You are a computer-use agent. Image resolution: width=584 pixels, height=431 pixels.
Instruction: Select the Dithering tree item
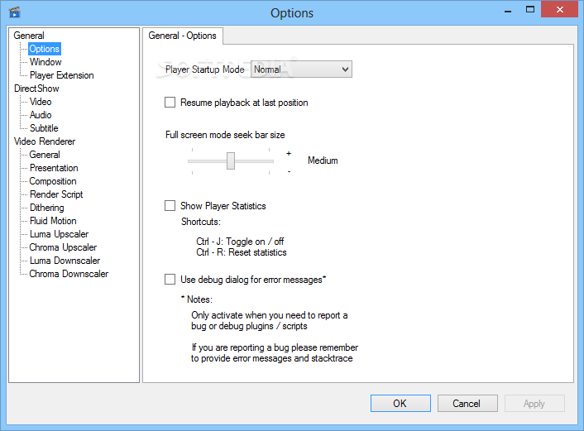point(47,208)
